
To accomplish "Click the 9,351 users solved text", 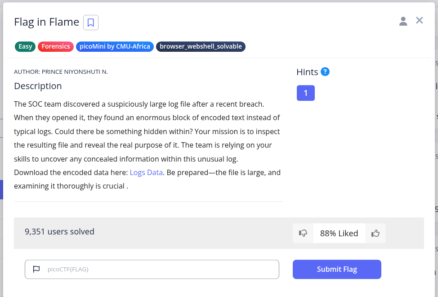I will pyautogui.click(x=59, y=232).
